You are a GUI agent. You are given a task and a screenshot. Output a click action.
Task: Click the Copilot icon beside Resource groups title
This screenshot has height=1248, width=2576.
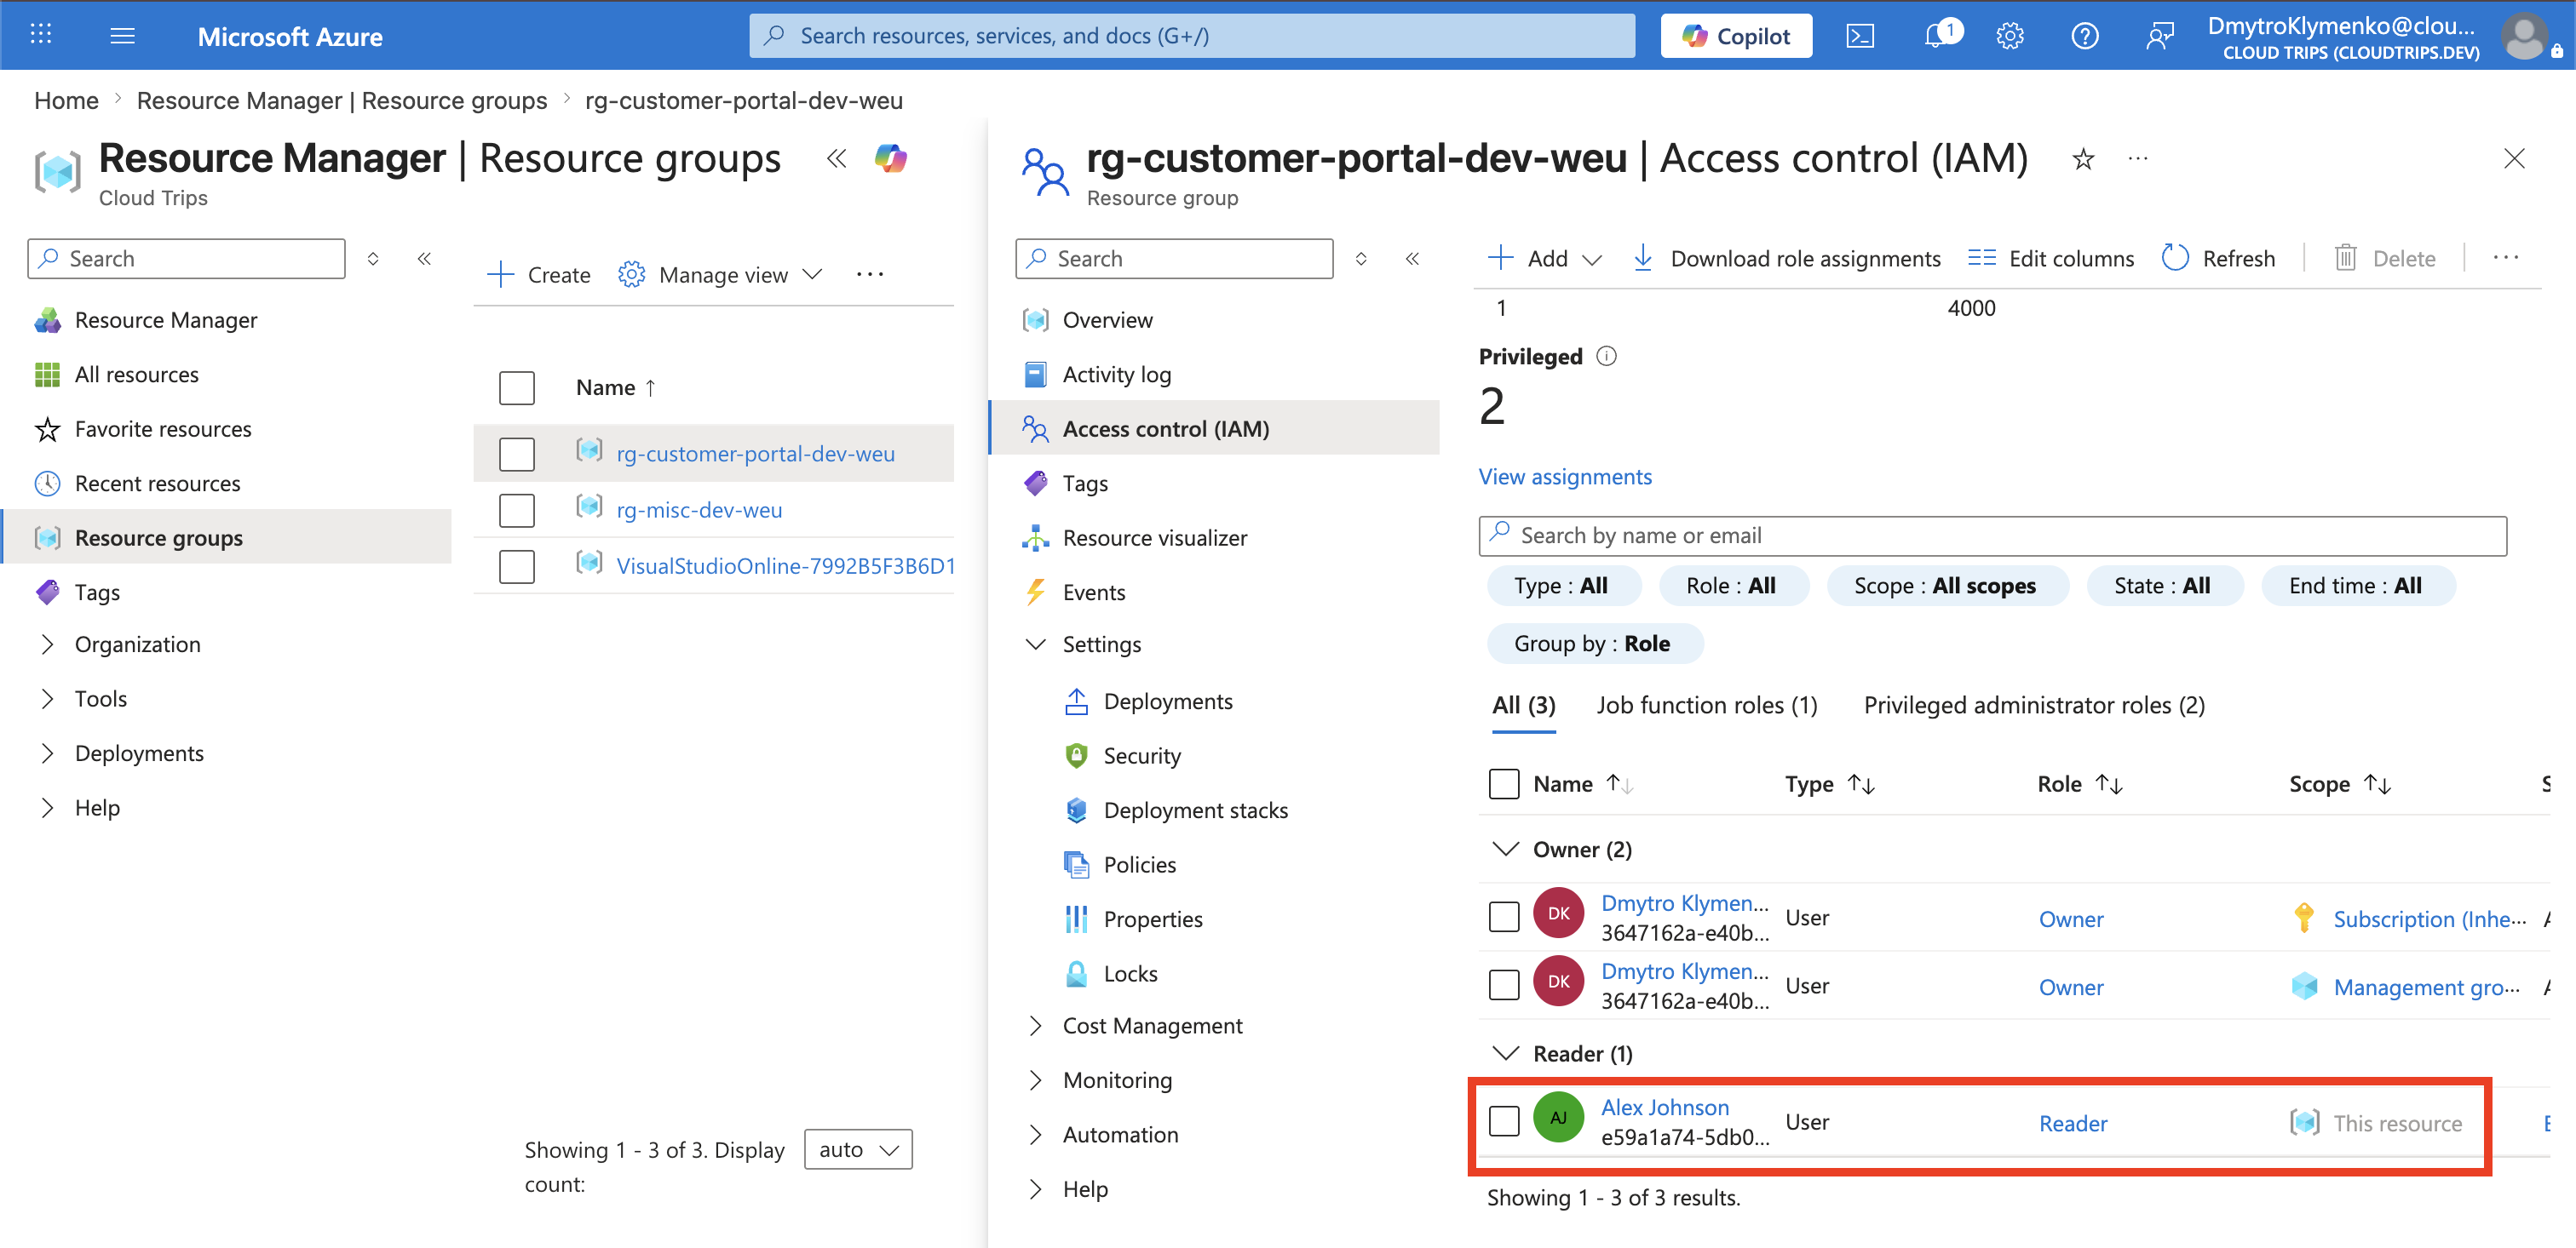890,157
